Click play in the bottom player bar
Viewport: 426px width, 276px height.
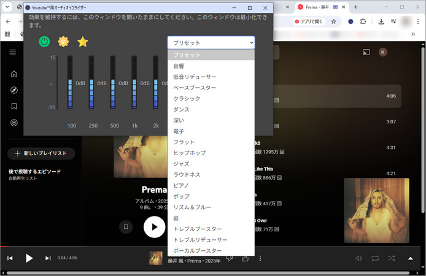[29, 258]
